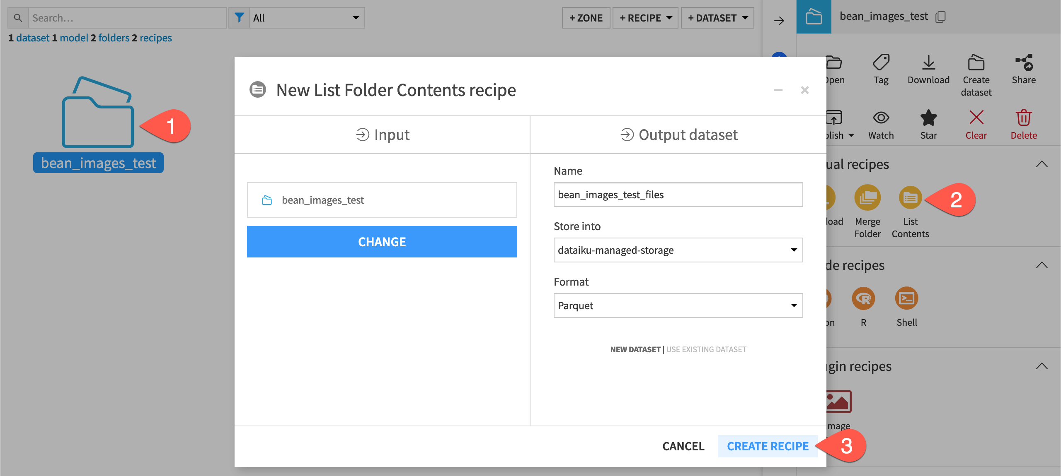Switch to Use Existing Dataset
The height and width of the screenshot is (476, 1061).
[705, 349]
